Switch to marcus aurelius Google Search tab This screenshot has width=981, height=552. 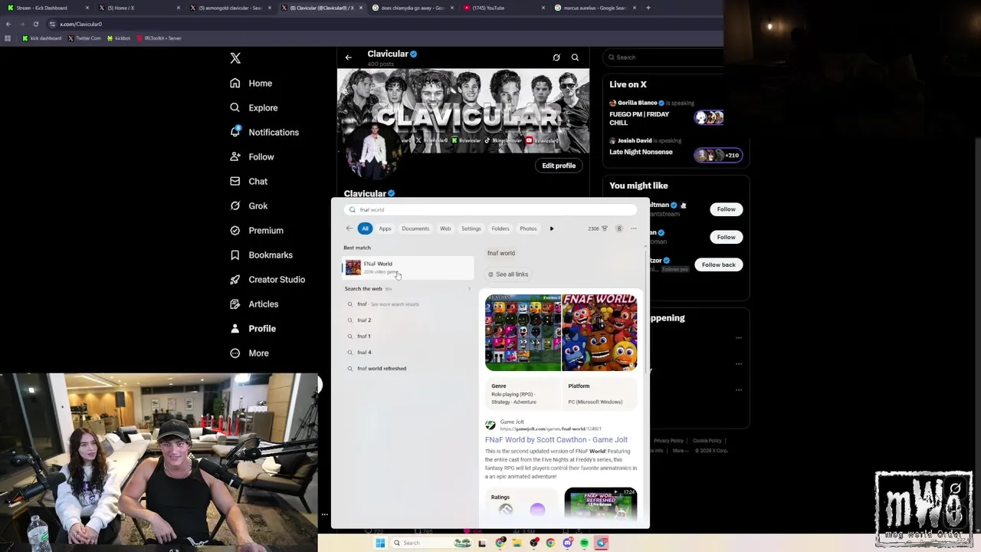(x=594, y=8)
